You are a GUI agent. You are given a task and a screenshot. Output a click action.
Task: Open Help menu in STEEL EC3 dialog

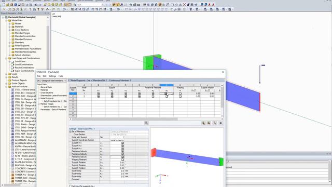61,76
